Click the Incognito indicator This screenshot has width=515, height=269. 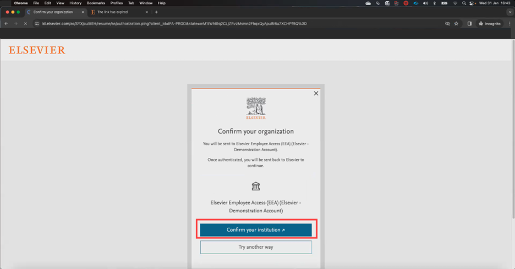pos(490,24)
